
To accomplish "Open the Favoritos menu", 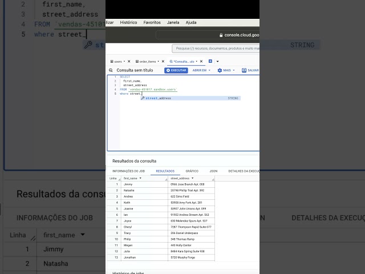I will pos(152,23).
